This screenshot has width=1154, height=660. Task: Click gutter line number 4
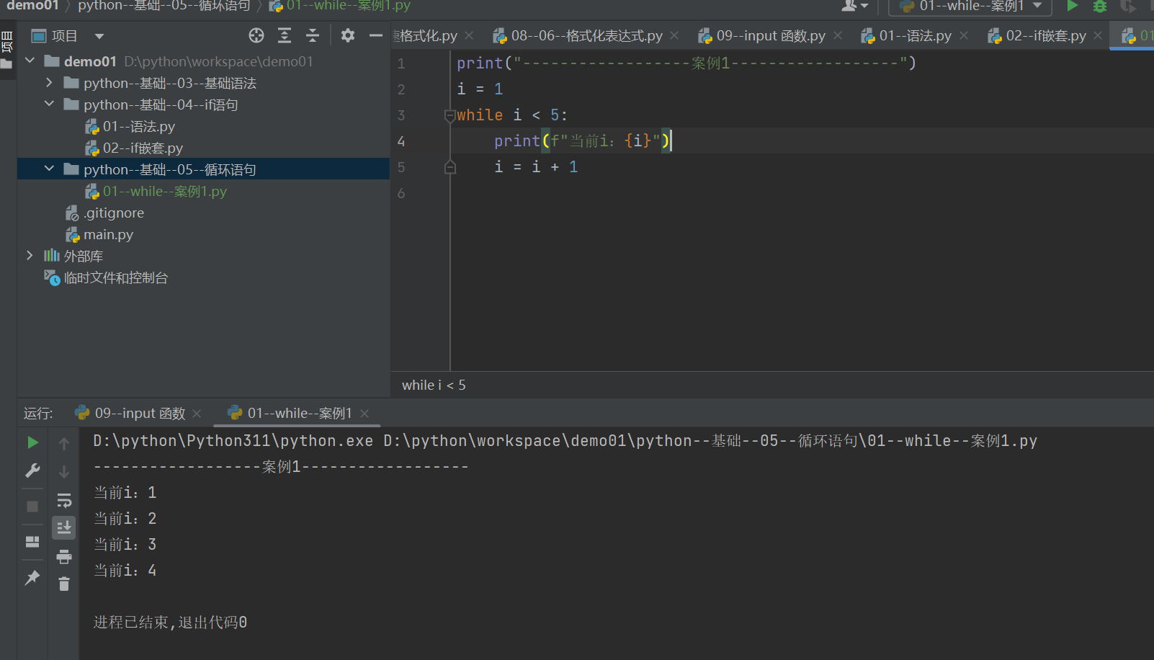[401, 141]
